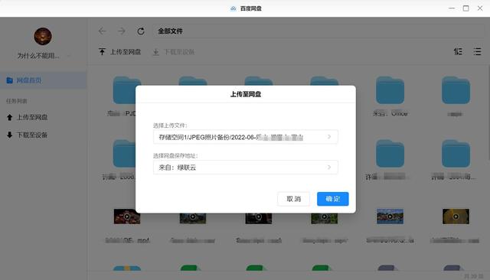
Task: Refresh the file list
Action: [141, 31]
